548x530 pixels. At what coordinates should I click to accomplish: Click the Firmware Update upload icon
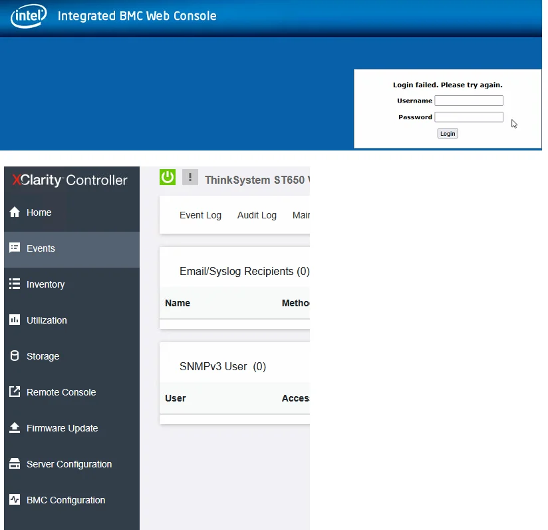[15, 427]
